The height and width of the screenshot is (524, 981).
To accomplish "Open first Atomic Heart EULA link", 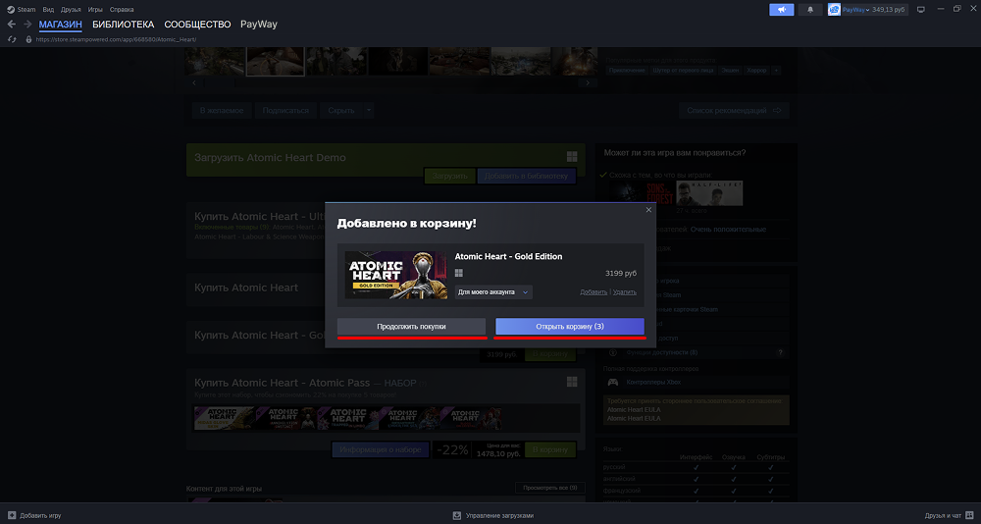I will [633, 409].
